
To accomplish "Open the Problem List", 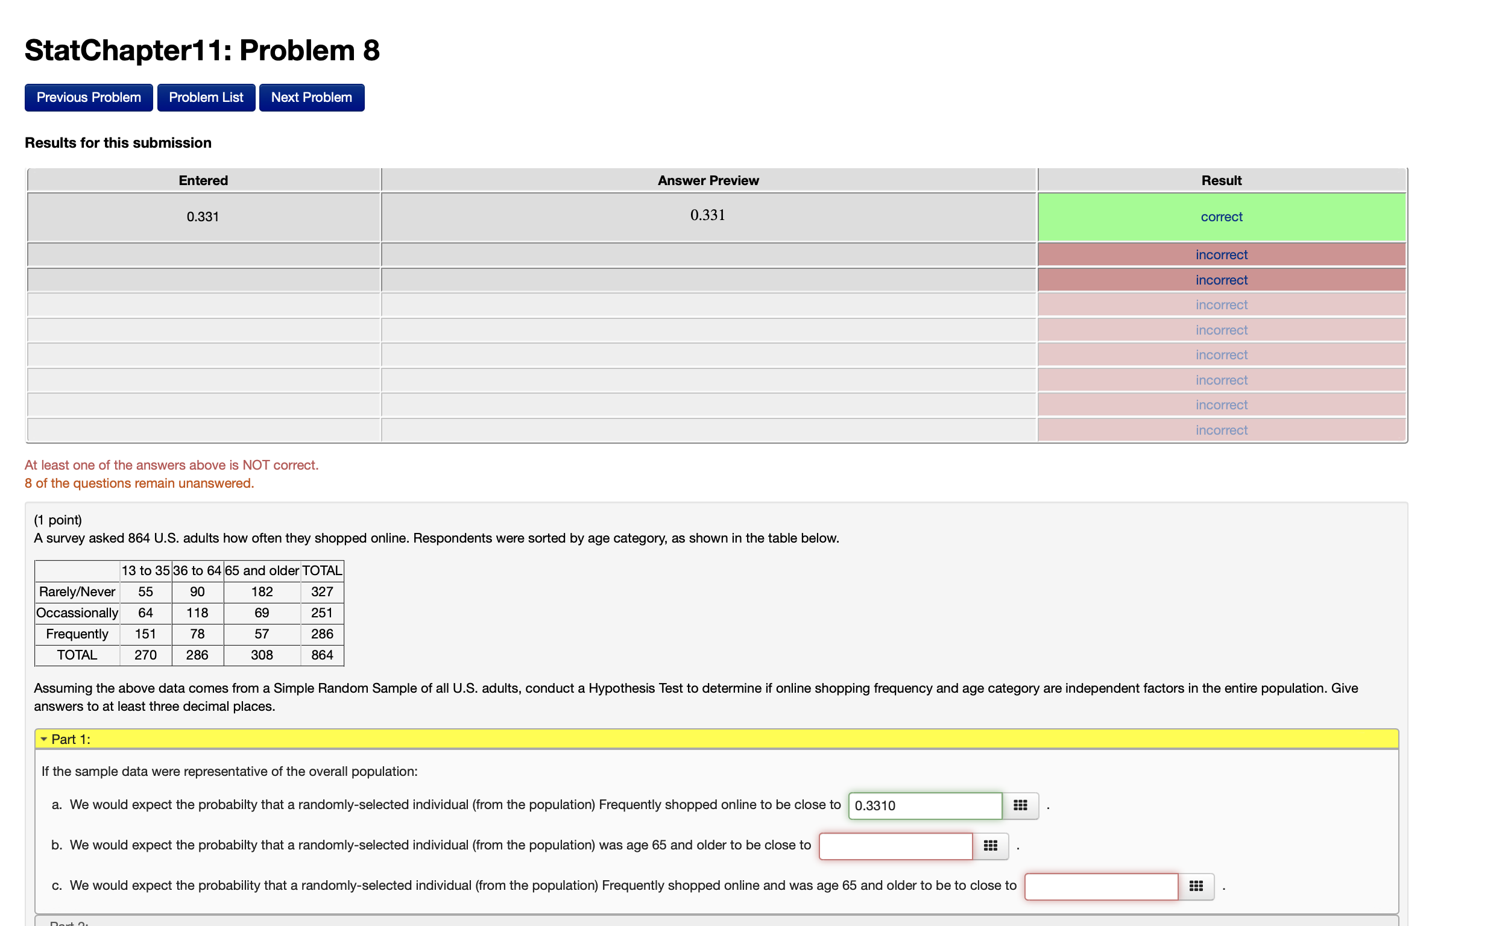I will coord(206,98).
